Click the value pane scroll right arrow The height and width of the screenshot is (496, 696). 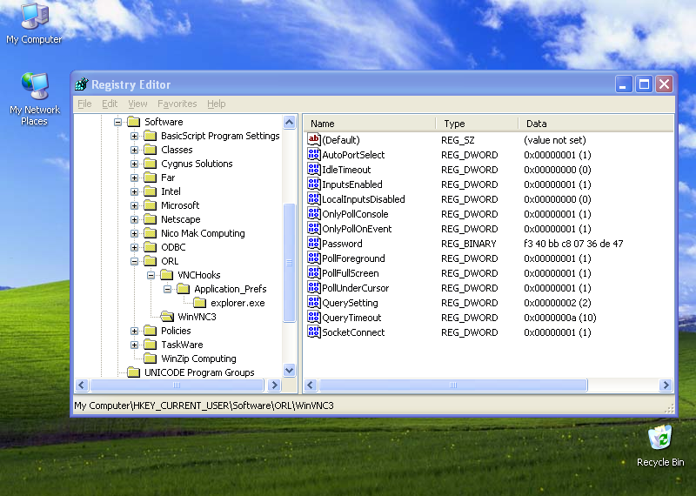pos(666,385)
